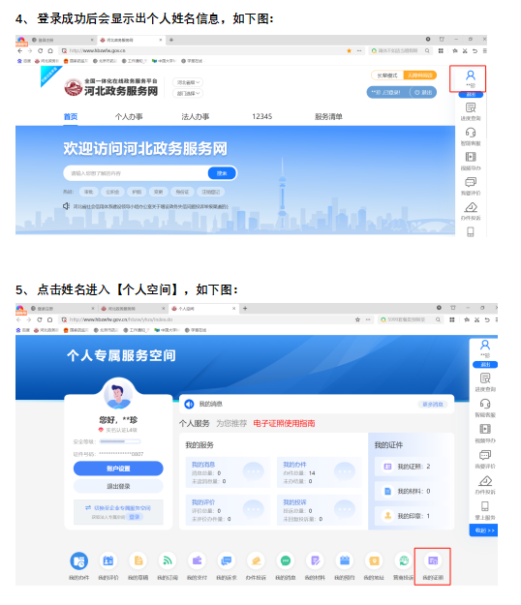
Task: Go to the 个人办事 navigation tab
Action: pos(129,116)
